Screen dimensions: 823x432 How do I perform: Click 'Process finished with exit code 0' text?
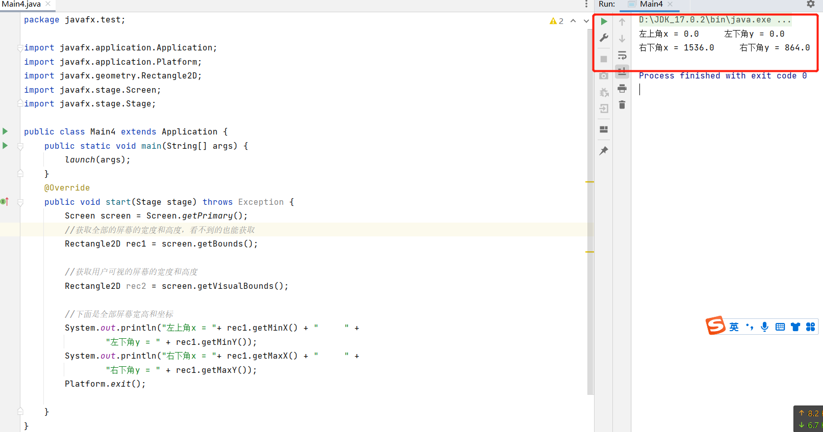(723, 76)
